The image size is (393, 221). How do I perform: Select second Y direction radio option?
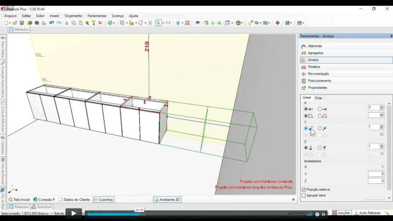click(320, 128)
